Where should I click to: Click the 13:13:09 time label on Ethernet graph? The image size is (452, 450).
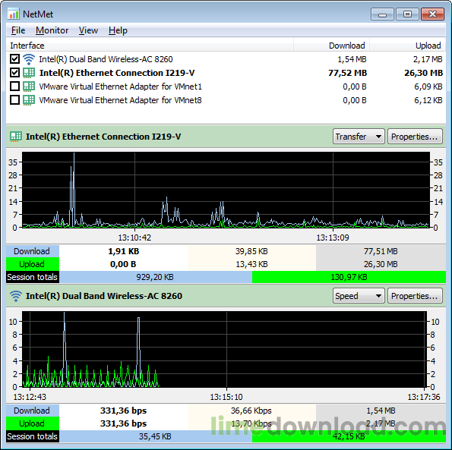[333, 238]
